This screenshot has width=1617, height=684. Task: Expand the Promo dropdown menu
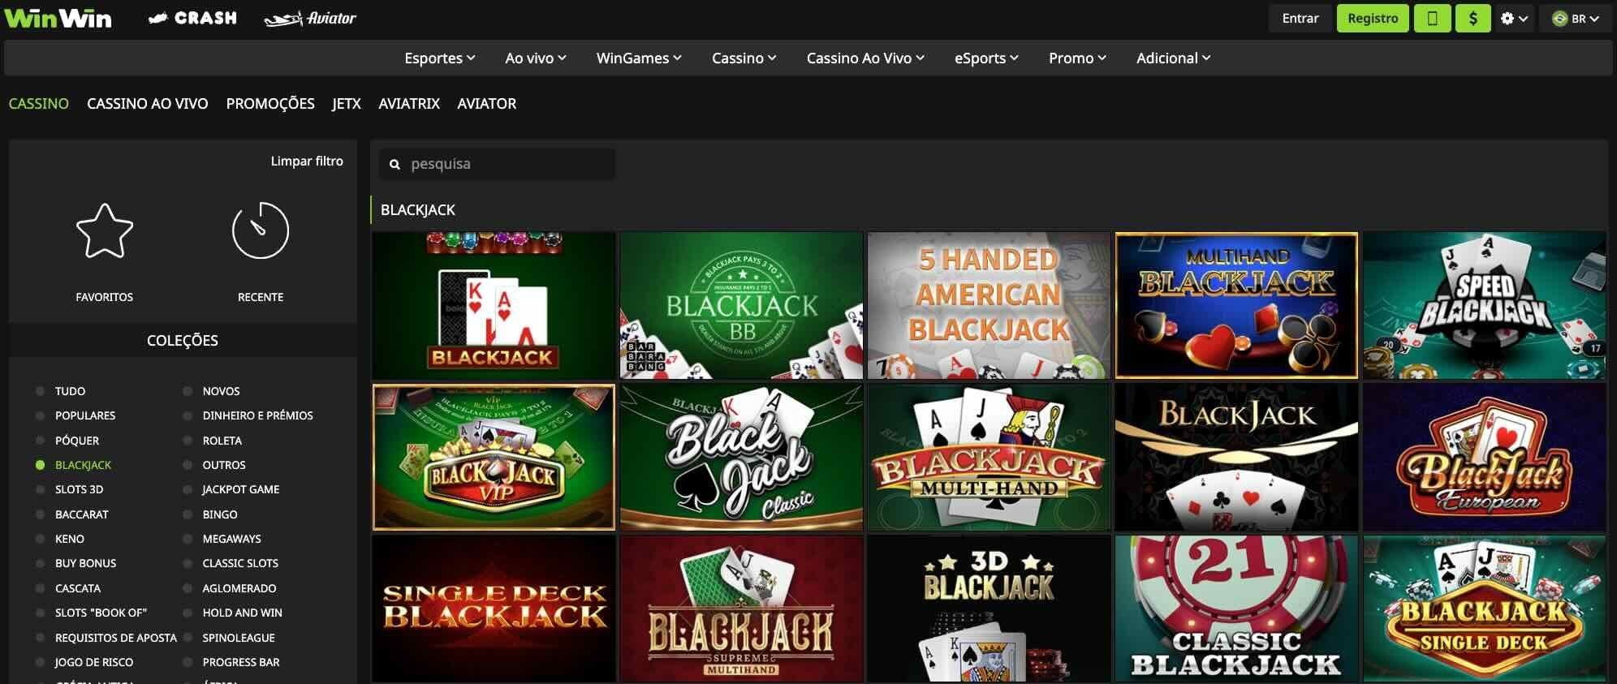tap(1077, 58)
